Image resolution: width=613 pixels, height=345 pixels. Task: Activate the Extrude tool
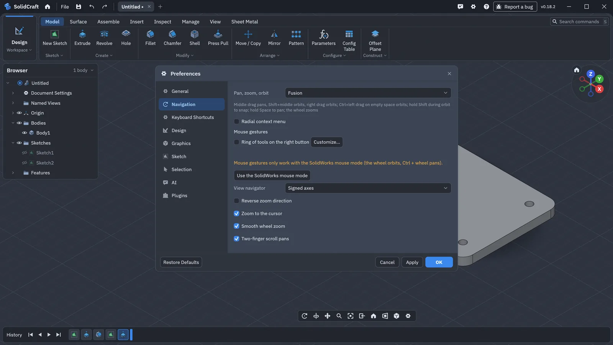82,38
